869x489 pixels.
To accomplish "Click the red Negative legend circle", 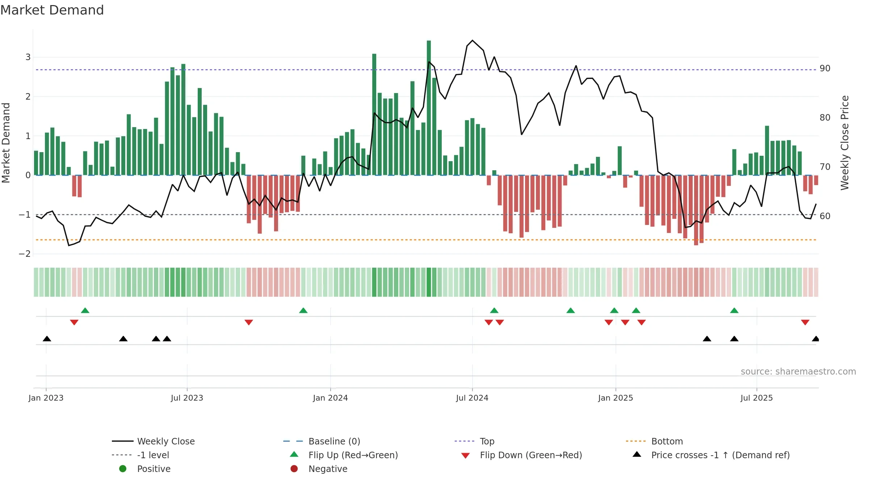I will [294, 469].
